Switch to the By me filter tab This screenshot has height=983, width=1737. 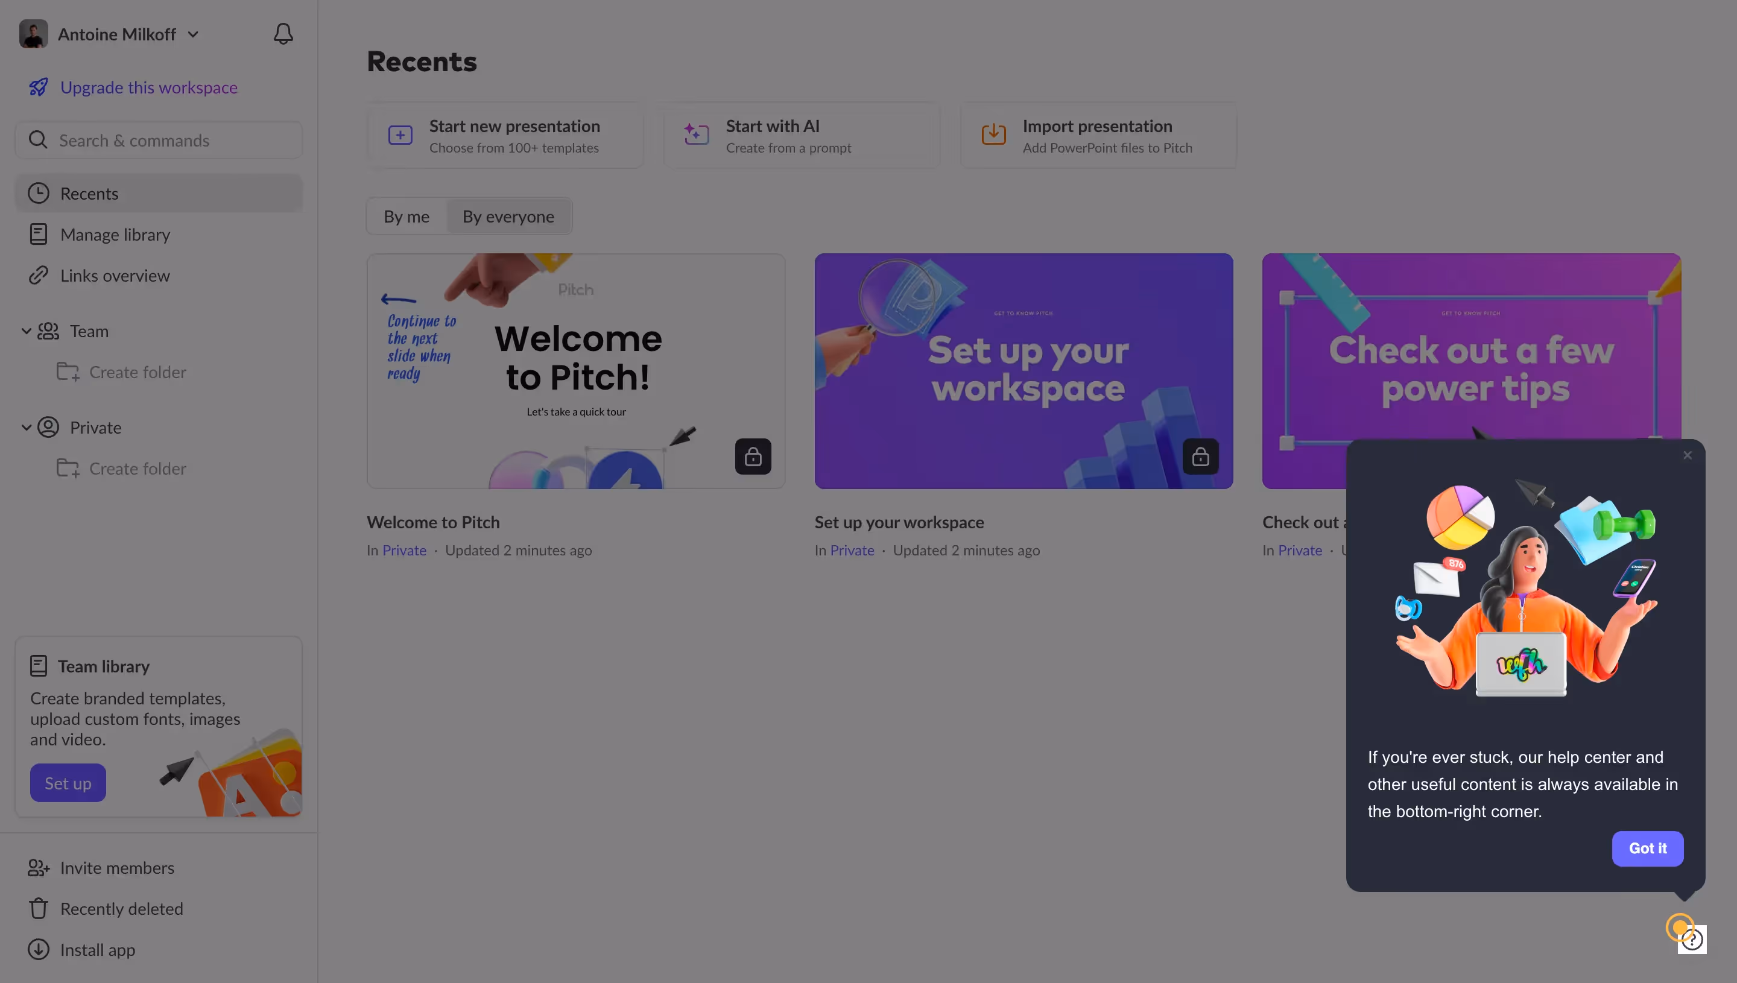point(407,216)
